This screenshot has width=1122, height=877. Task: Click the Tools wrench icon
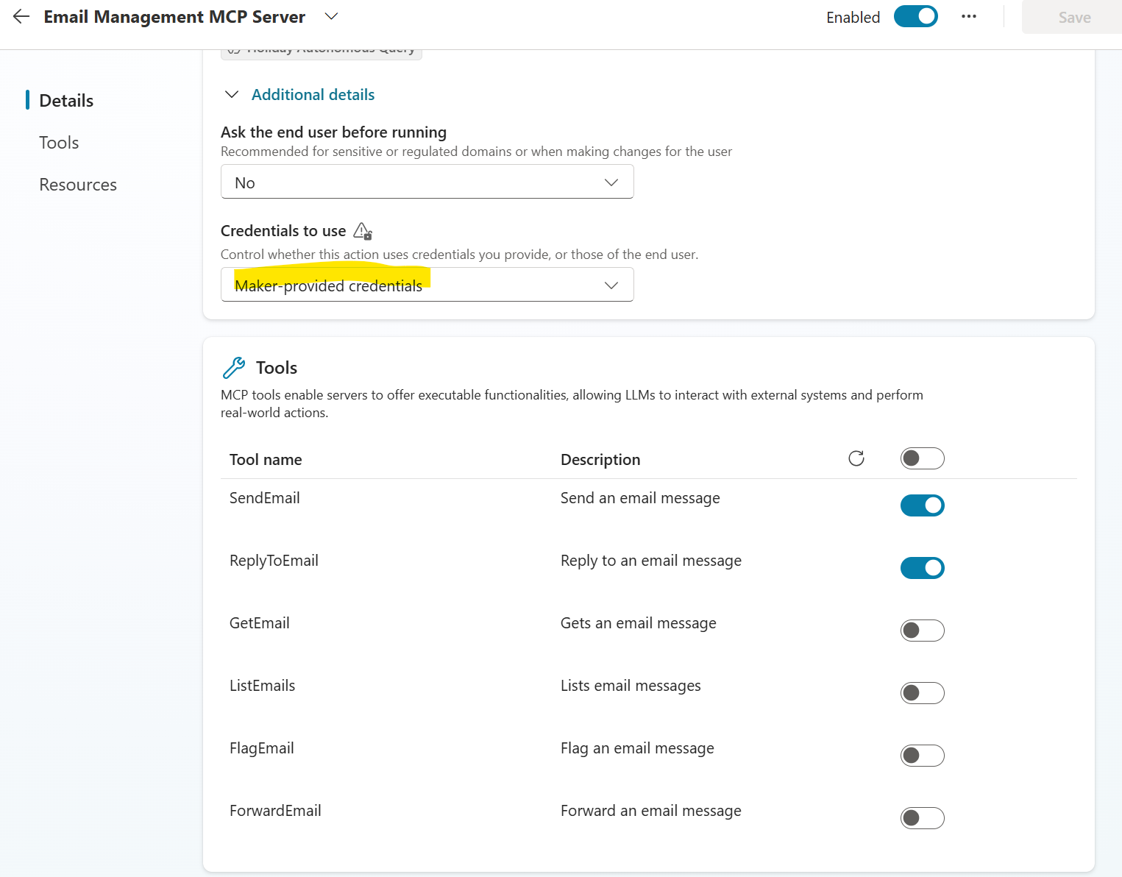[x=234, y=366]
